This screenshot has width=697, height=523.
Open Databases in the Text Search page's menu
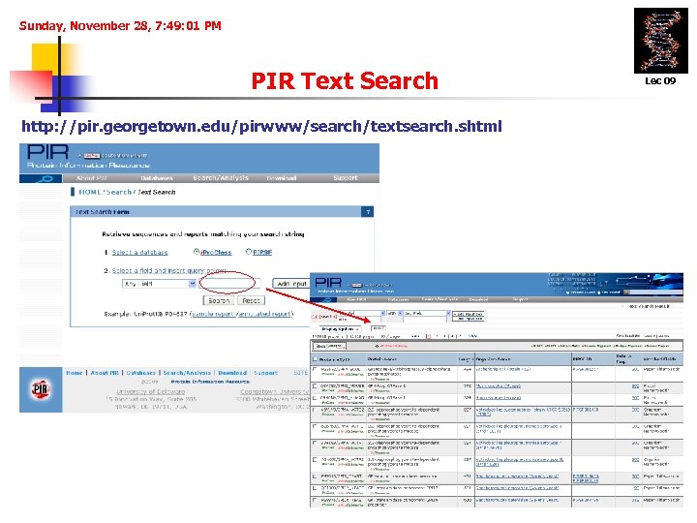(x=157, y=178)
